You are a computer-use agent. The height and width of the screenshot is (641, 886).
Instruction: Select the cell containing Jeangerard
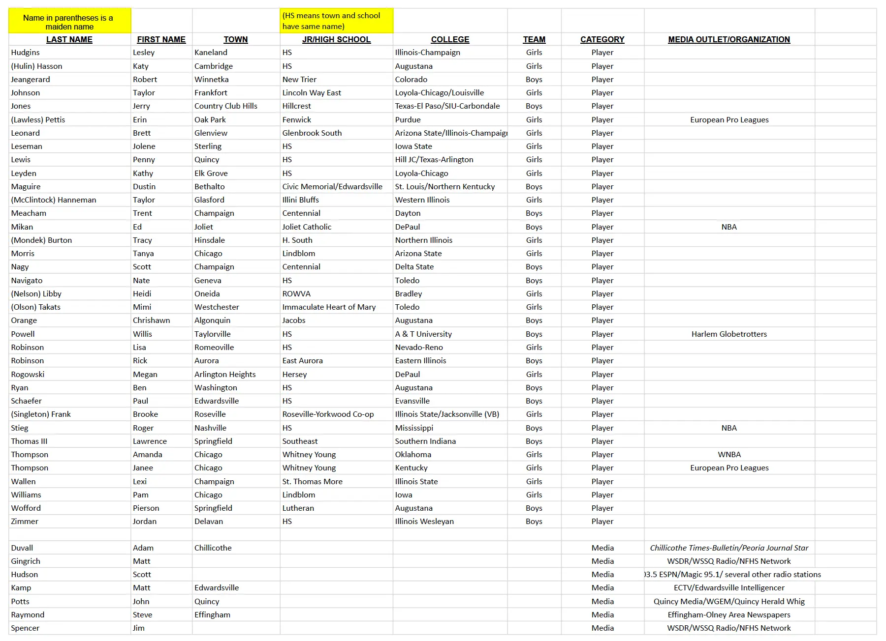pyautogui.click(x=31, y=79)
